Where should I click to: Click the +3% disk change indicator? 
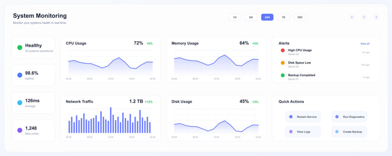coord(255,102)
